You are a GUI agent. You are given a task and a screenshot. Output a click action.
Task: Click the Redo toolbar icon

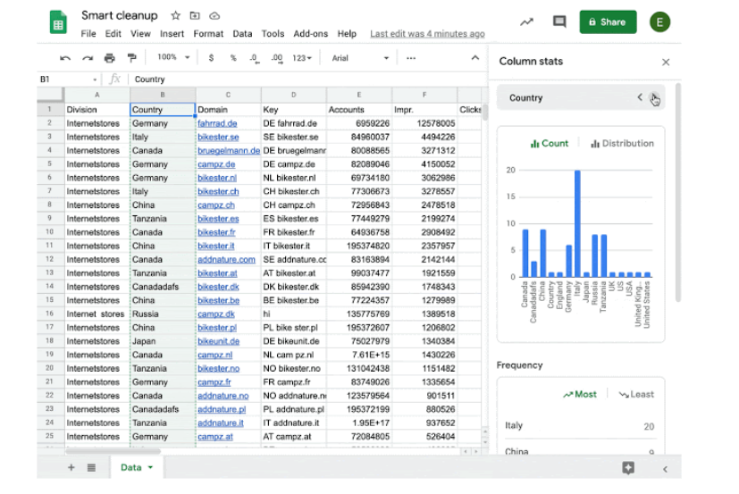tap(88, 58)
